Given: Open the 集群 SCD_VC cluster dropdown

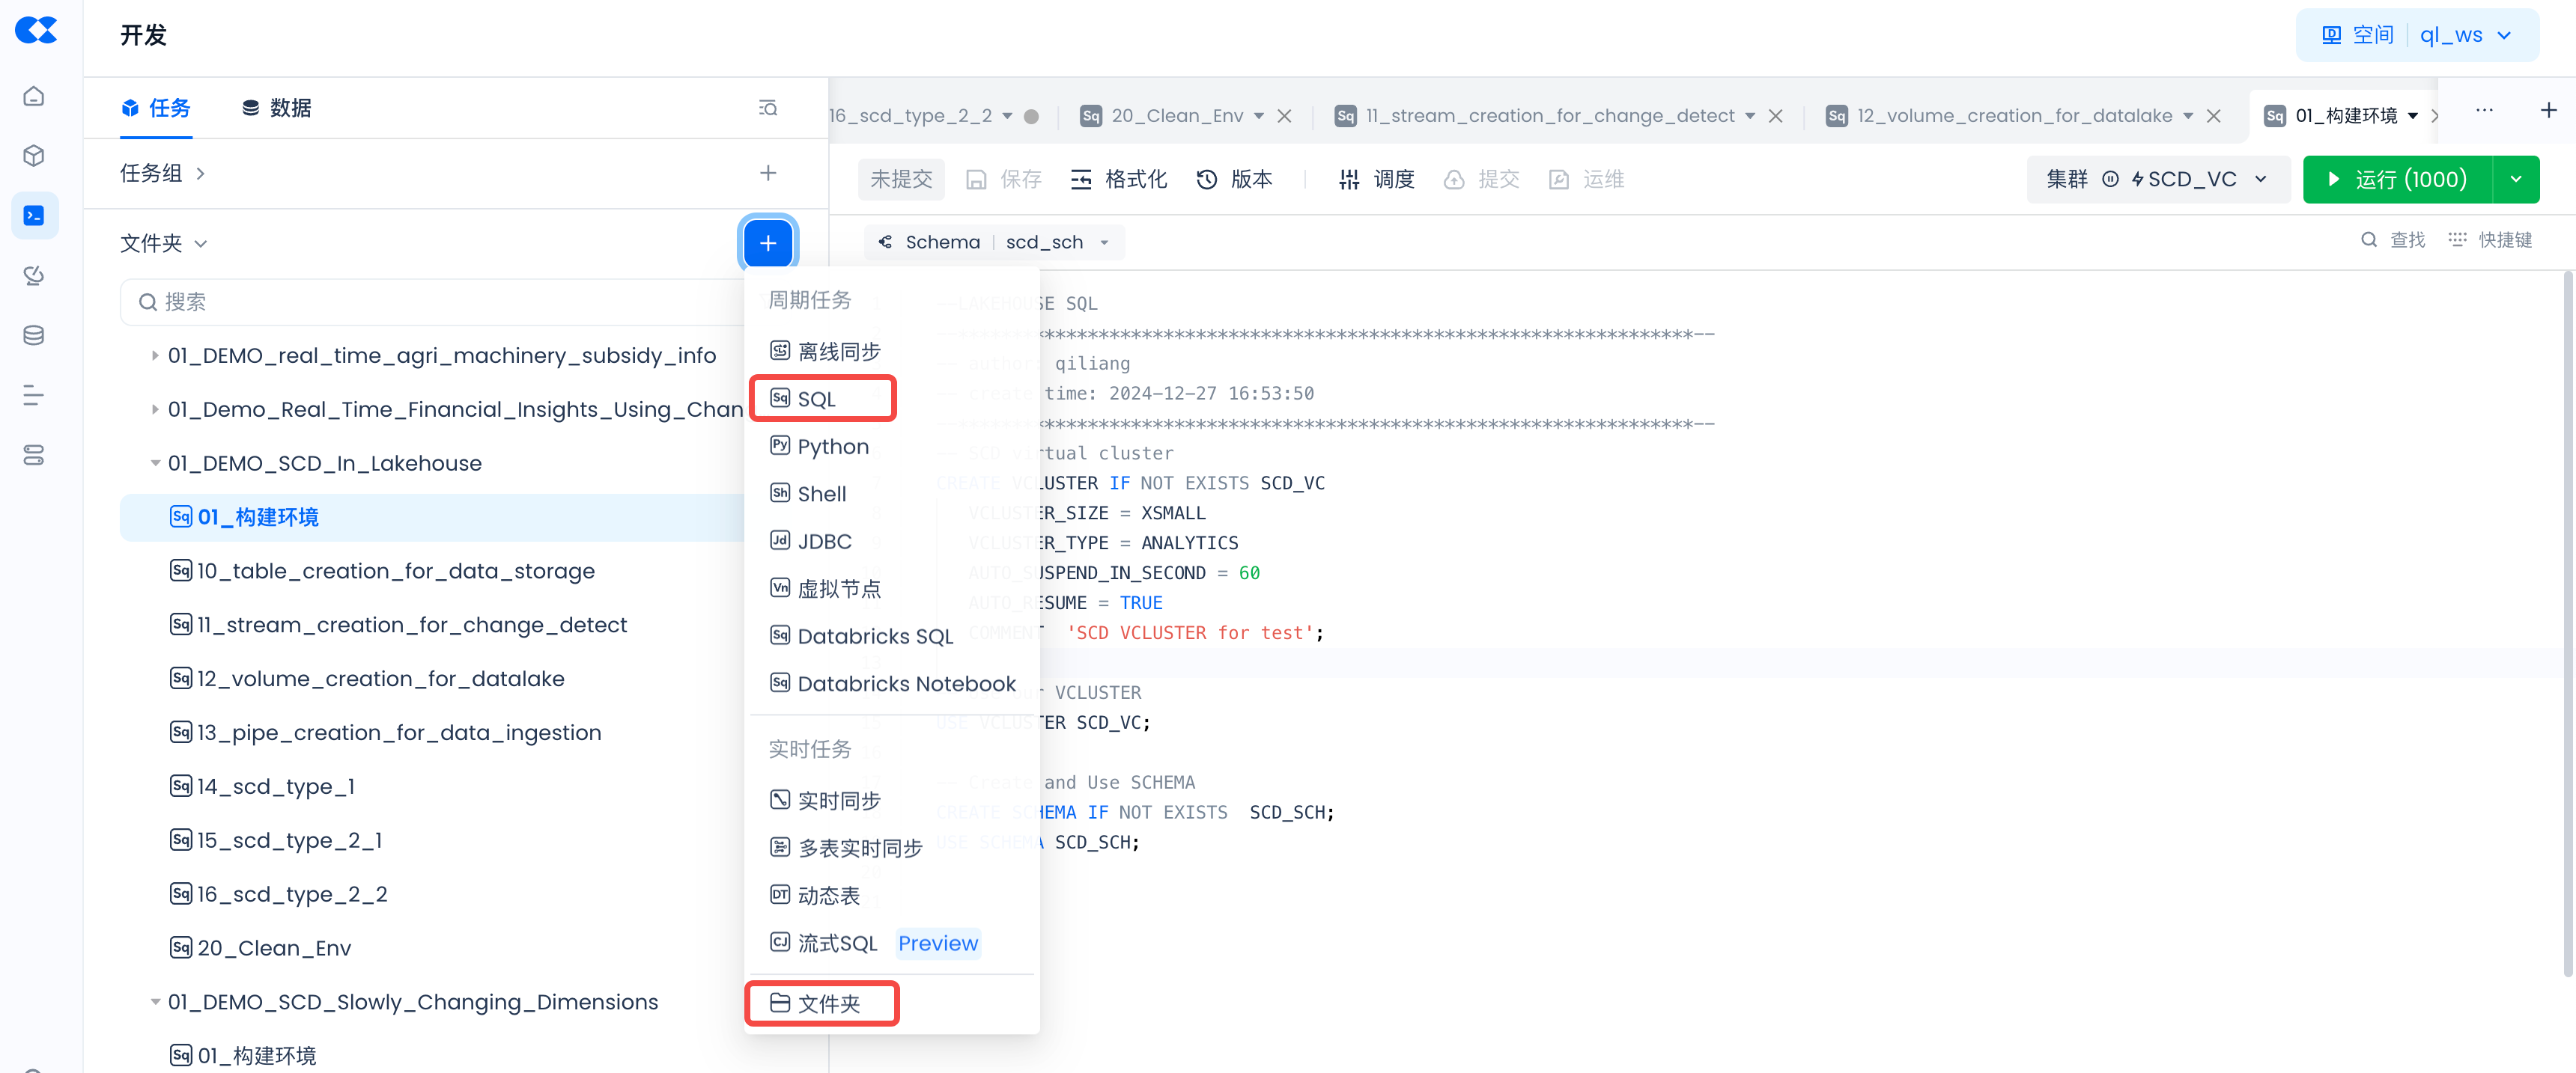Looking at the screenshot, I should tap(2157, 179).
